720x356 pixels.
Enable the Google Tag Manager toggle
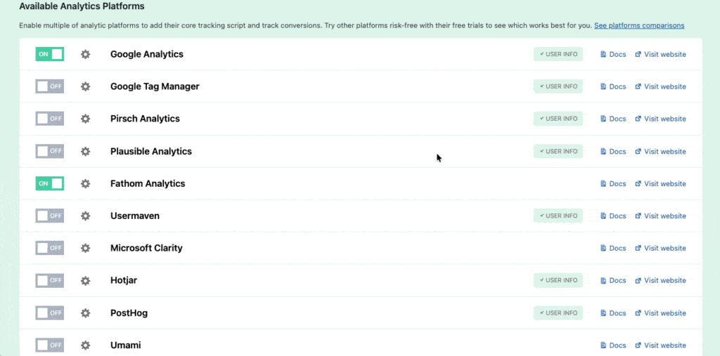[50, 86]
